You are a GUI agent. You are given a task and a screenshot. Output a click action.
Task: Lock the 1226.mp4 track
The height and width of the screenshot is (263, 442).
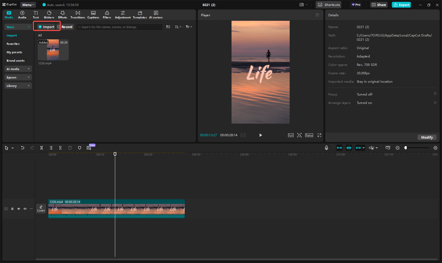click(12, 208)
